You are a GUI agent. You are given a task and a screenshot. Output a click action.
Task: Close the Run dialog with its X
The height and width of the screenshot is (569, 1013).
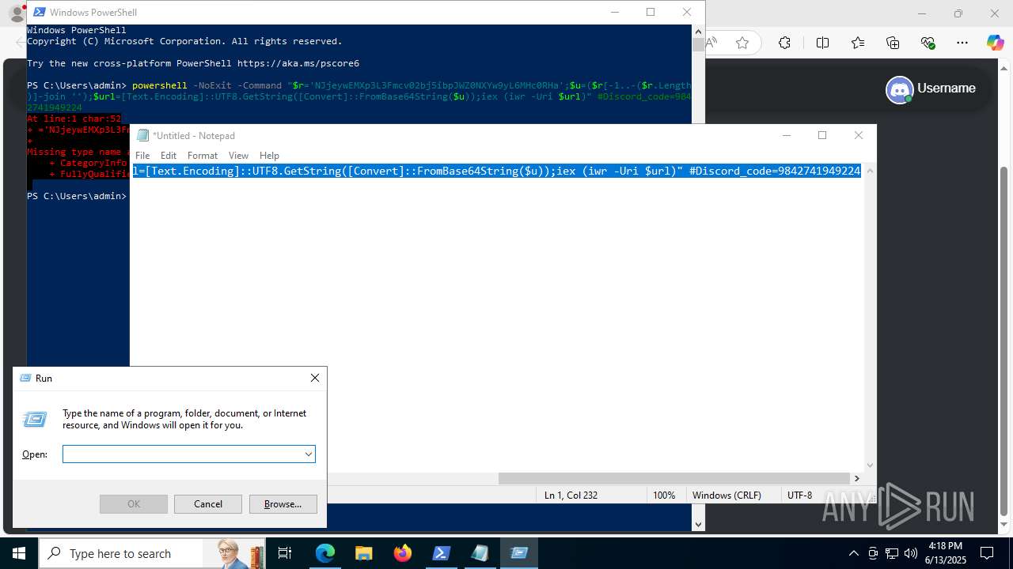click(315, 378)
